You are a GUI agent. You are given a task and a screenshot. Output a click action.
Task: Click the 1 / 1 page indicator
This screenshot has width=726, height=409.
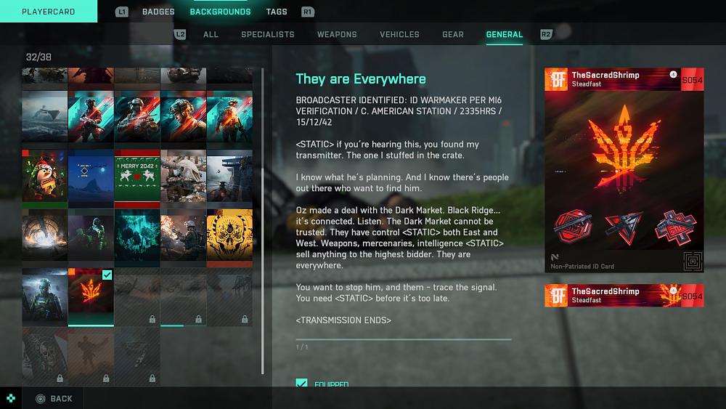point(302,347)
